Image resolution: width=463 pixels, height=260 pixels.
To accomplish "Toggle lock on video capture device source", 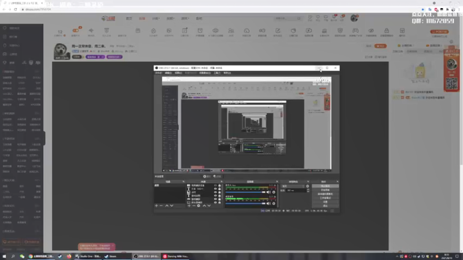I will (x=219, y=185).
